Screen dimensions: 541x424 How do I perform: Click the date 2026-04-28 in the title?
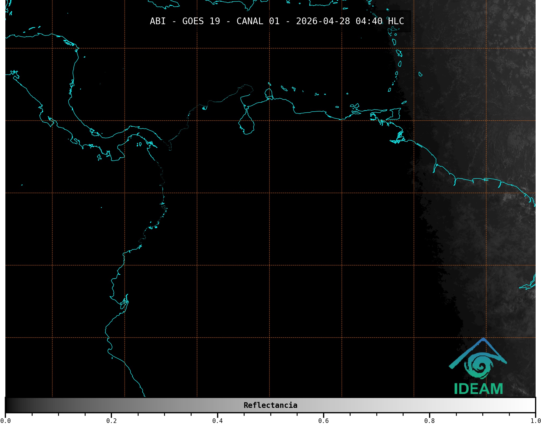tap(323, 21)
